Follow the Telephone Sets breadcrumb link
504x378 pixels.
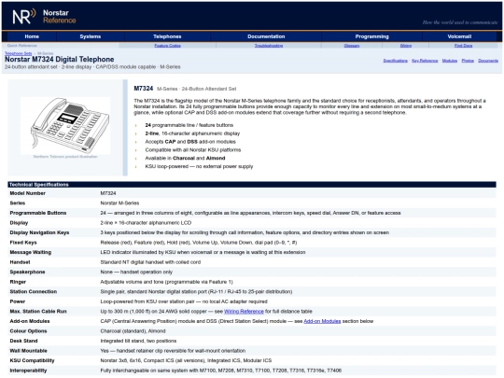19,53
